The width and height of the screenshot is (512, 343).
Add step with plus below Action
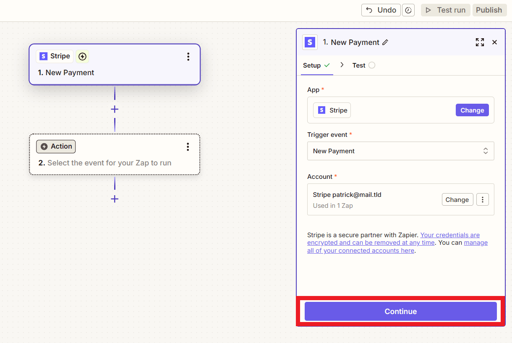[x=115, y=199]
